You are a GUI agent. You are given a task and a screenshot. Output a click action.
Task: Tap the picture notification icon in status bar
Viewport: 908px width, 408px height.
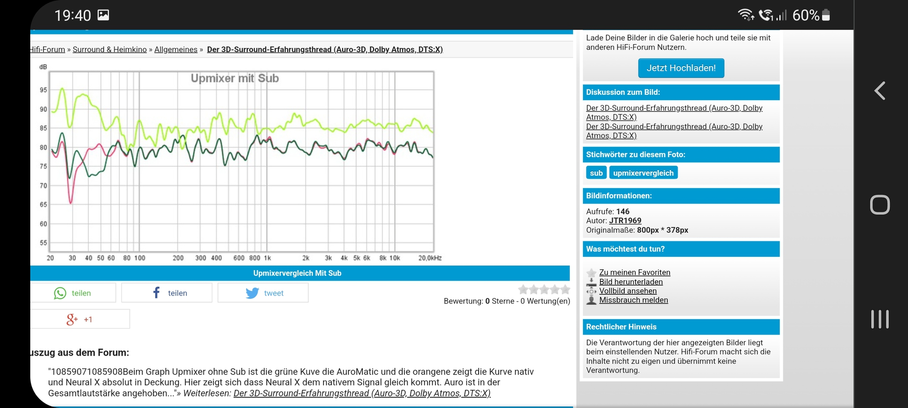(103, 15)
